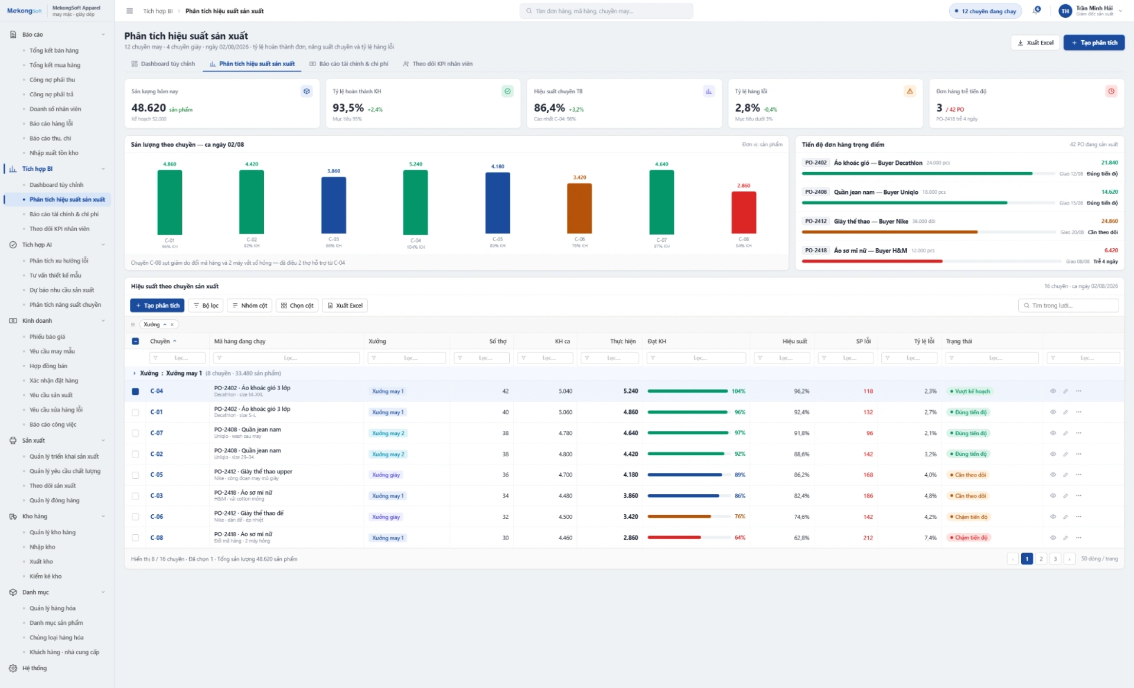Collapse the Tích hợp BI sidebar section
The image size is (1134, 688).
click(103, 169)
